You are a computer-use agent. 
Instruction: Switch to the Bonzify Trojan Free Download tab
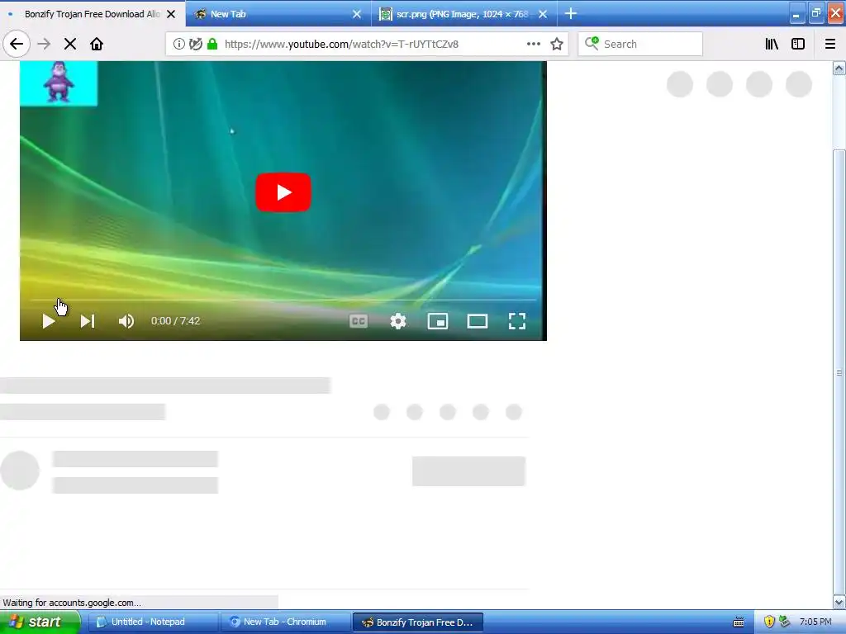click(93, 14)
